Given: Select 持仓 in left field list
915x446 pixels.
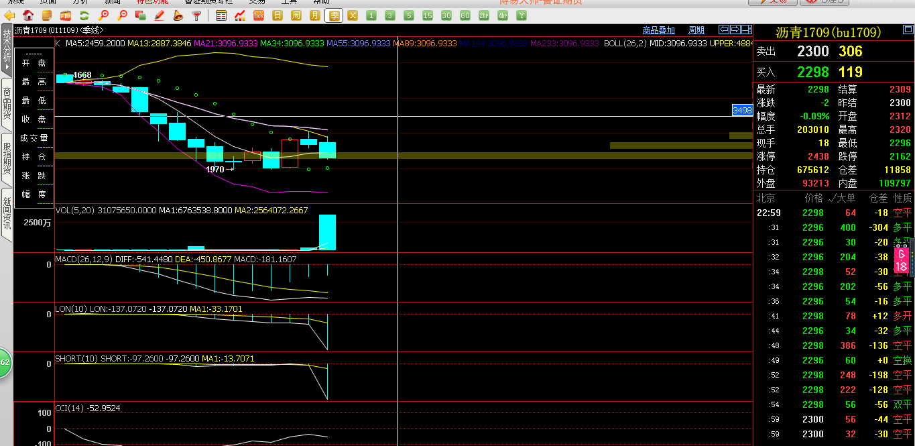Looking at the screenshot, I should (34, 157).
